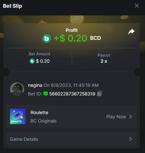Select the Bet ID number 56602287367258319

click(x=72, y=94)
